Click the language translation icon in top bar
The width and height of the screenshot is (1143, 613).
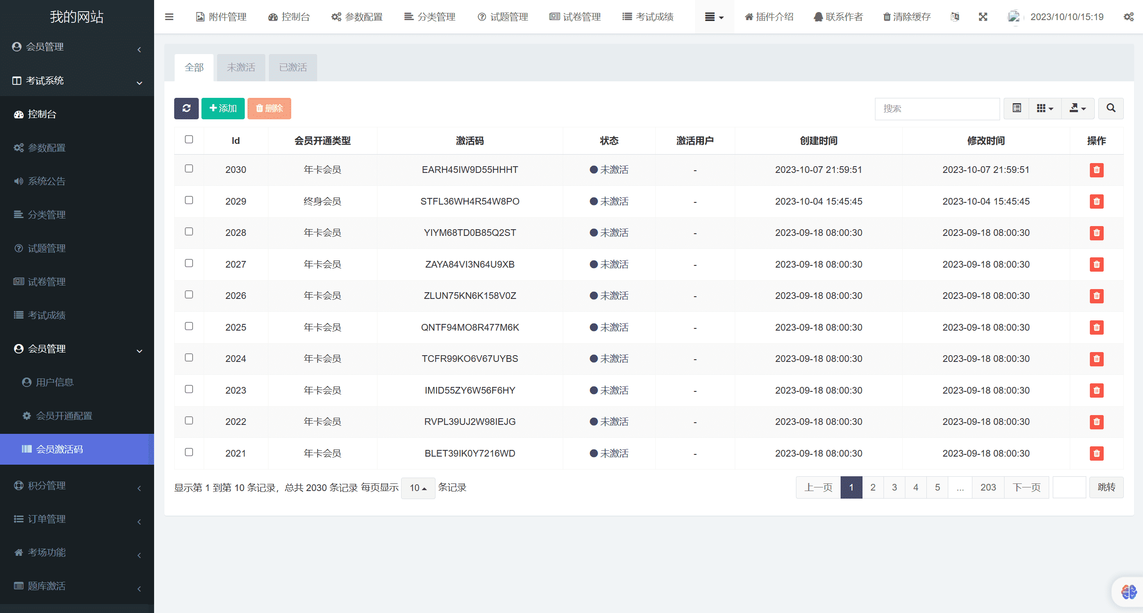pos(955,17)
